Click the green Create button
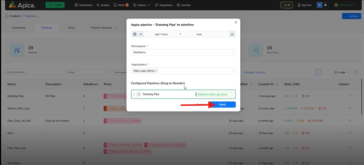The width and height of the screenshot is (364, 165). click(55, 5)
